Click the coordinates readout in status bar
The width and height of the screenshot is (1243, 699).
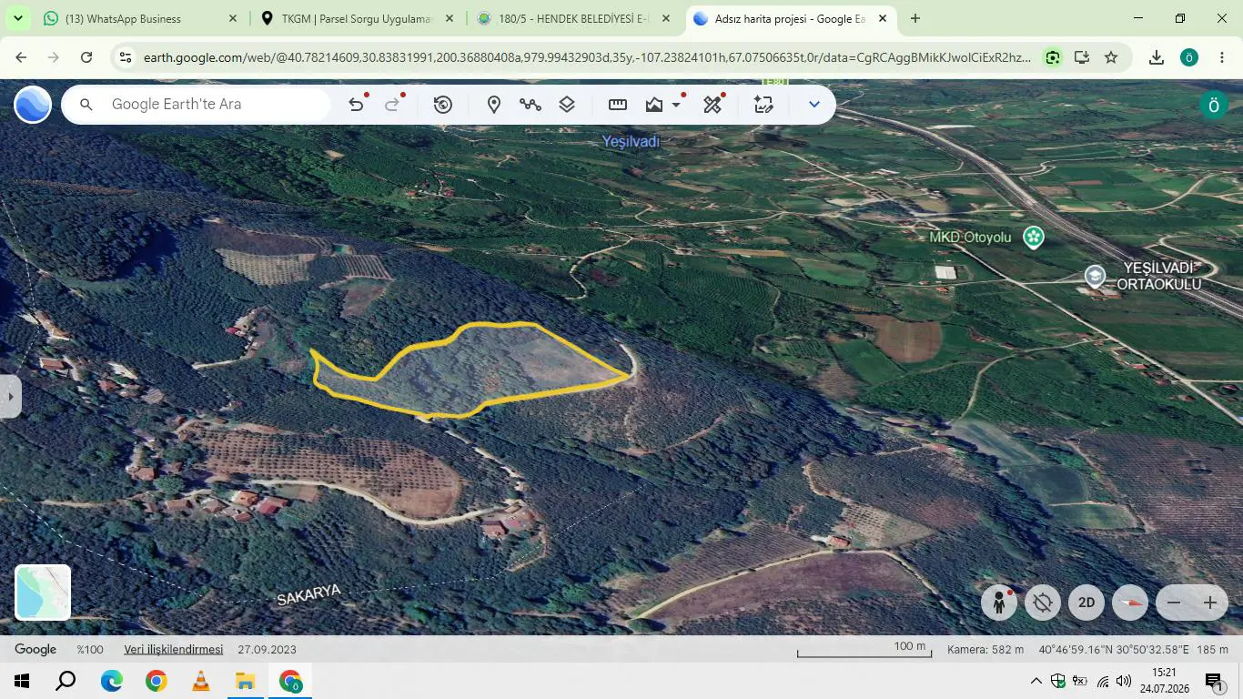(1114, 649)
